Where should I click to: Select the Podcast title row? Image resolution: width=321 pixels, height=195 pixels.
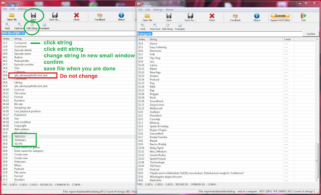coord(68,61)
